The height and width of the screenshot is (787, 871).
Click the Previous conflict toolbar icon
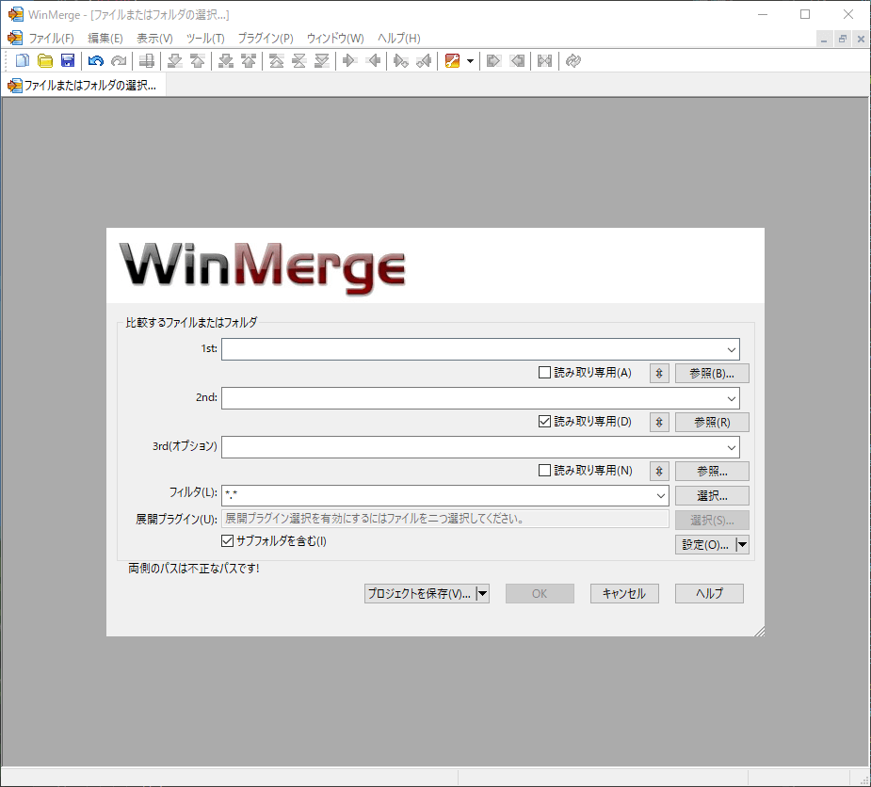(249, 60)
